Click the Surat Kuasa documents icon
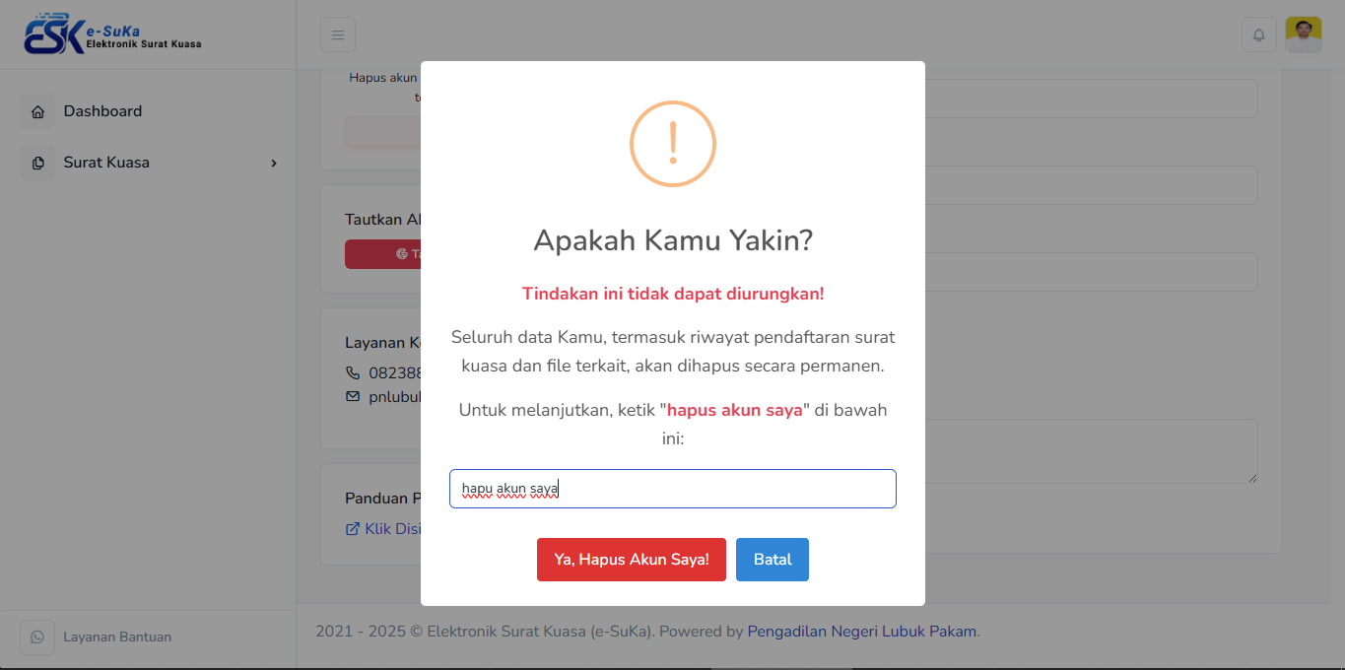The width and height of the screenshot is (1345, 670). coord(38,164)
